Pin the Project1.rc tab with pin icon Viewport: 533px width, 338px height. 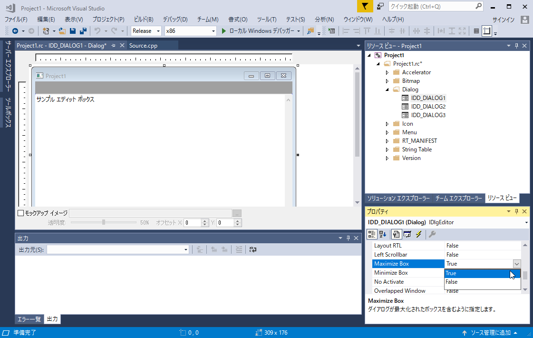click(x=113, y=46)
